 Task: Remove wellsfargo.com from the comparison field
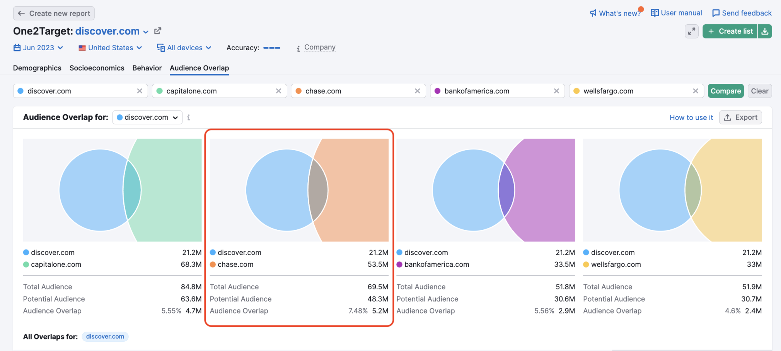click(696, 91)
